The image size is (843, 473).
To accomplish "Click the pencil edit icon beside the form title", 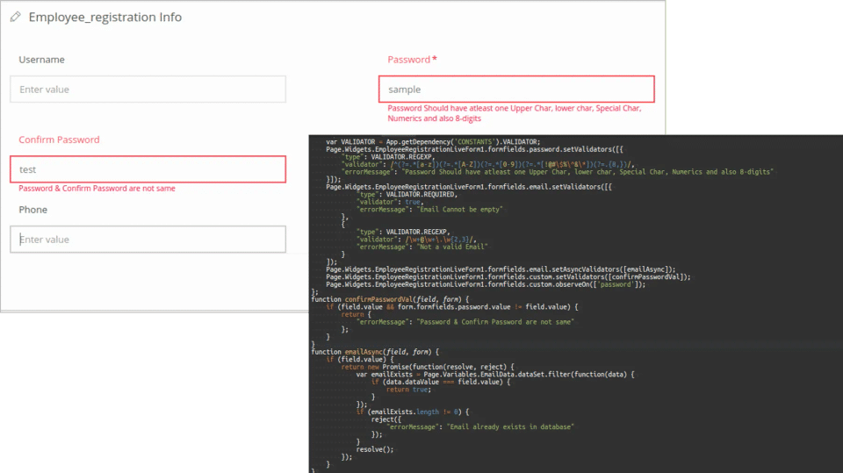I will [x=16, y=18].
